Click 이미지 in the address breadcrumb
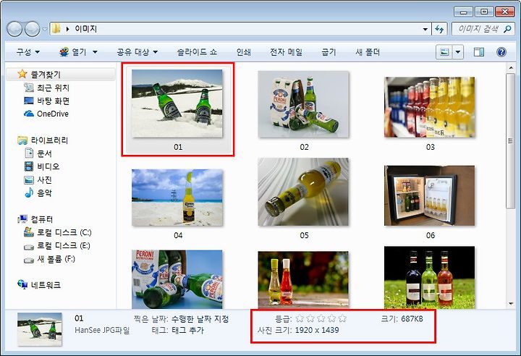Viewport: 521px width, 356px height. click(x=85, y=29)
